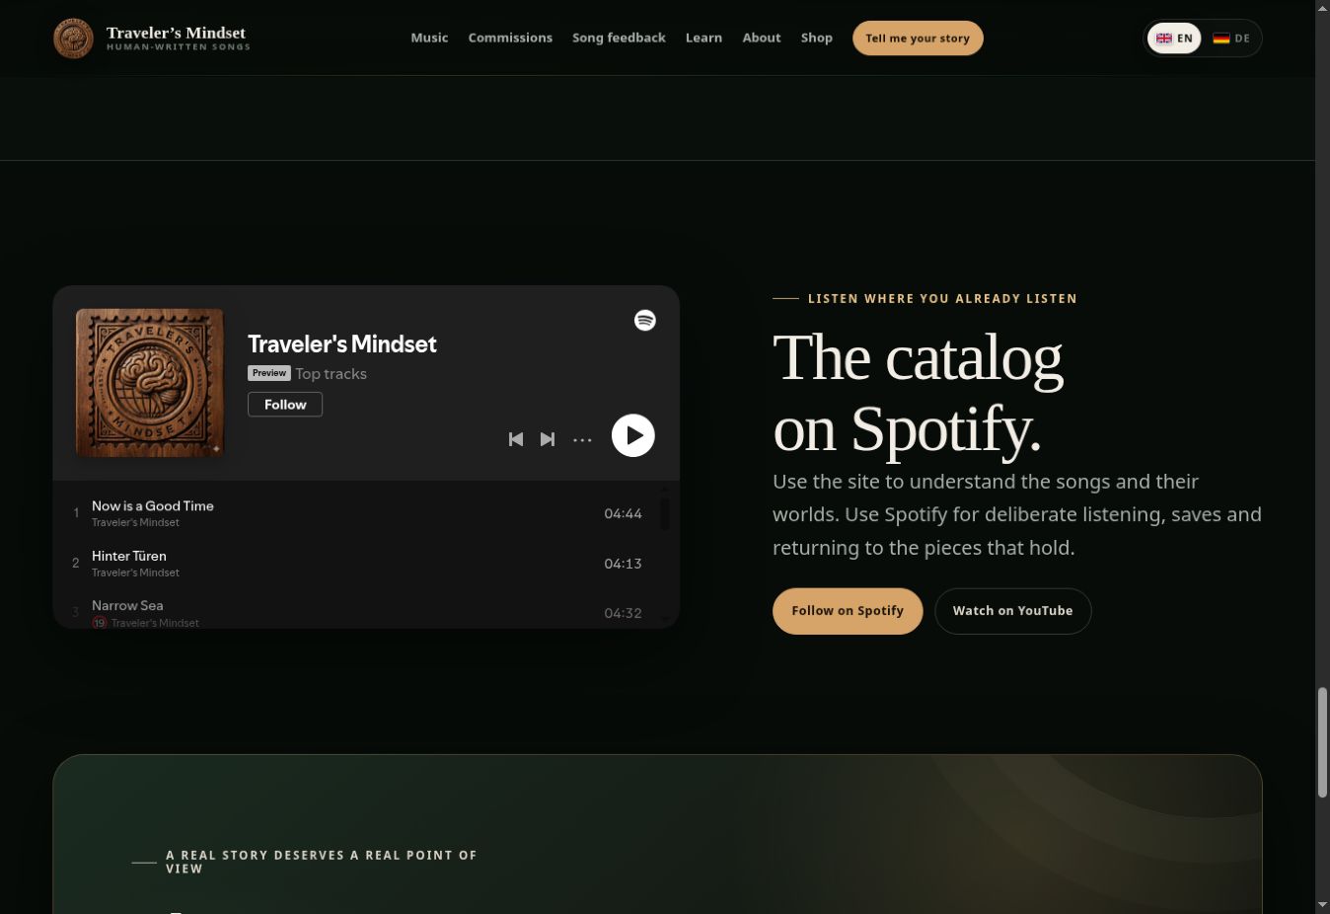Skip to previous track in Spotify player

[516, 439]
